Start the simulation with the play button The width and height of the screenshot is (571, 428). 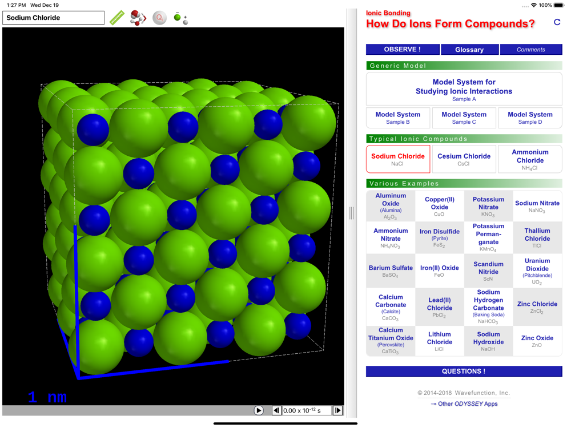(x=259, y=410)
